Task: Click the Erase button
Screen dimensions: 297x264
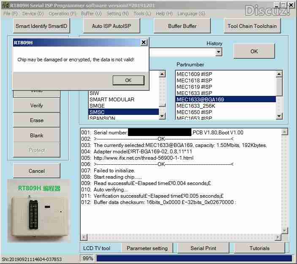Action: 37,120
